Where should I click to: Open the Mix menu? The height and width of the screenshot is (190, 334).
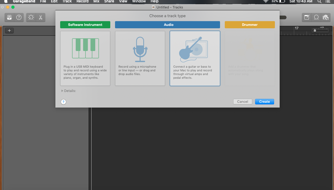tap(96, 1)
